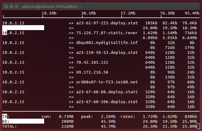Click the 1.72Mb TX rate value

[x=150, y=117]
